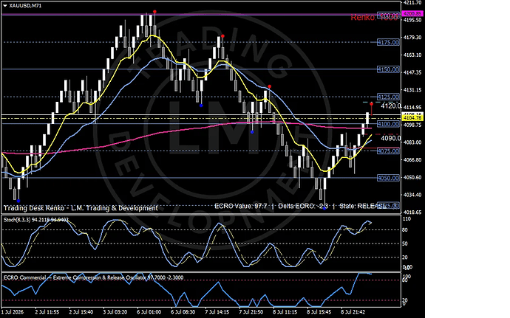Click the 4200.00 price level label
The height and width of the screenshot is (318, 510).
388,15
